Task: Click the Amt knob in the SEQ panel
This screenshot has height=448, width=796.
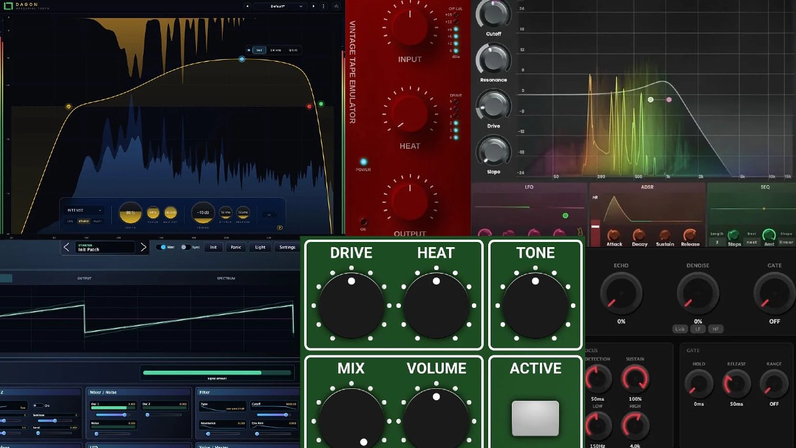Action: [769, 235]
